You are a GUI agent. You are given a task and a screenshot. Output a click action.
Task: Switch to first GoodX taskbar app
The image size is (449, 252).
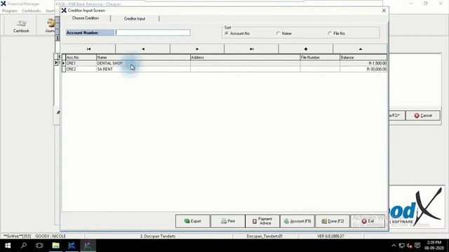(72, 246)
